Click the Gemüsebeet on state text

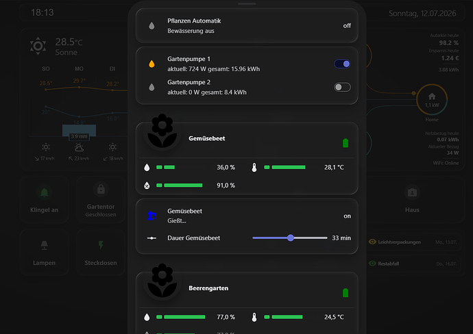(x=347, y=216)
